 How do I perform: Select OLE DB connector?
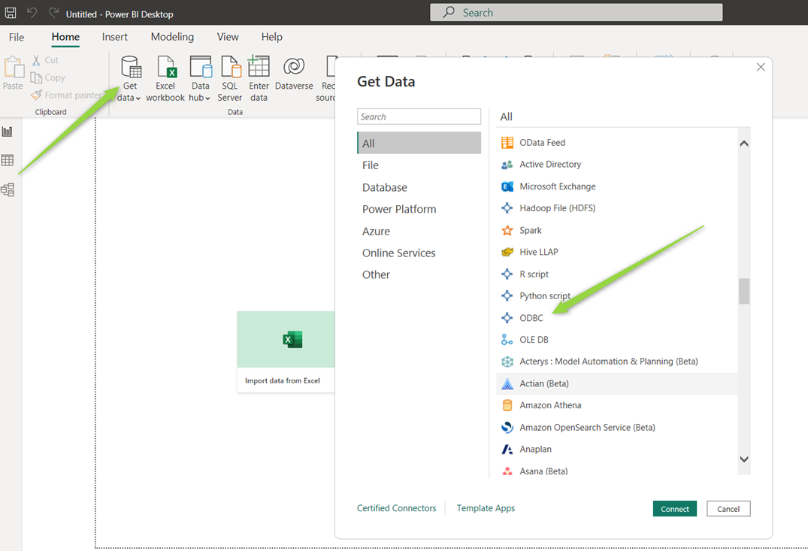pyautogui.click(x=617, y=340)
